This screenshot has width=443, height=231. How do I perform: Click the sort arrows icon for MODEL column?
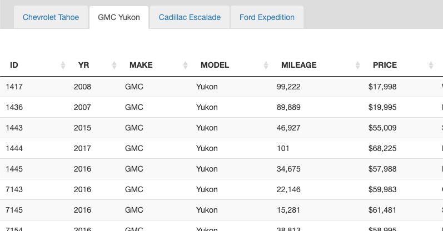265,66
